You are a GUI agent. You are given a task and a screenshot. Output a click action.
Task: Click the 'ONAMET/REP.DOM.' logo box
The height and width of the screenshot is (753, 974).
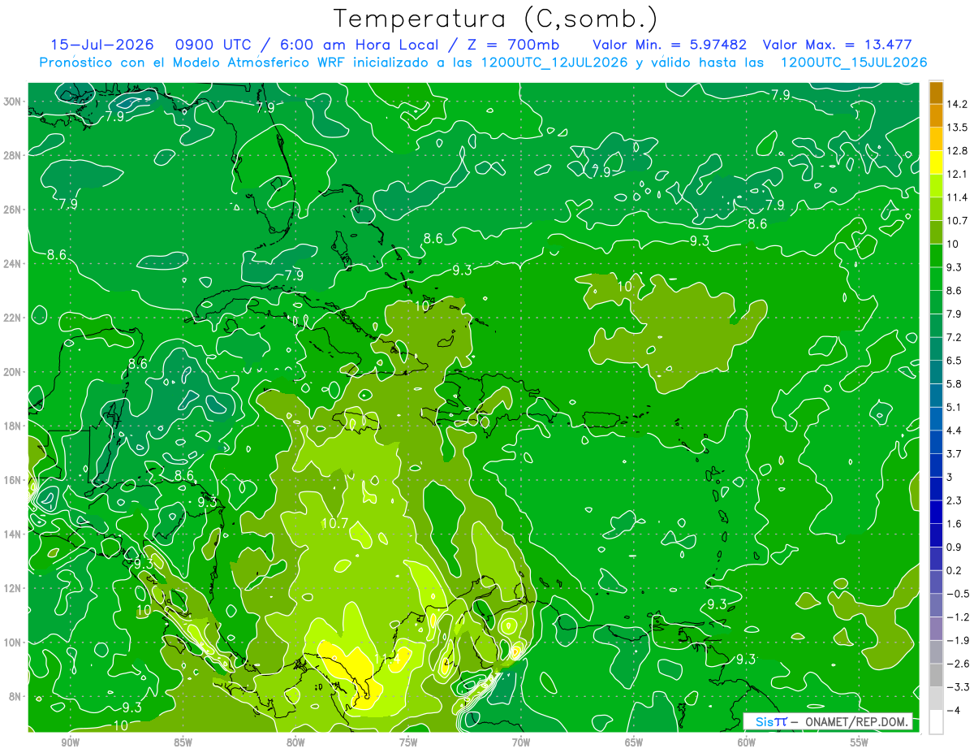829,721
